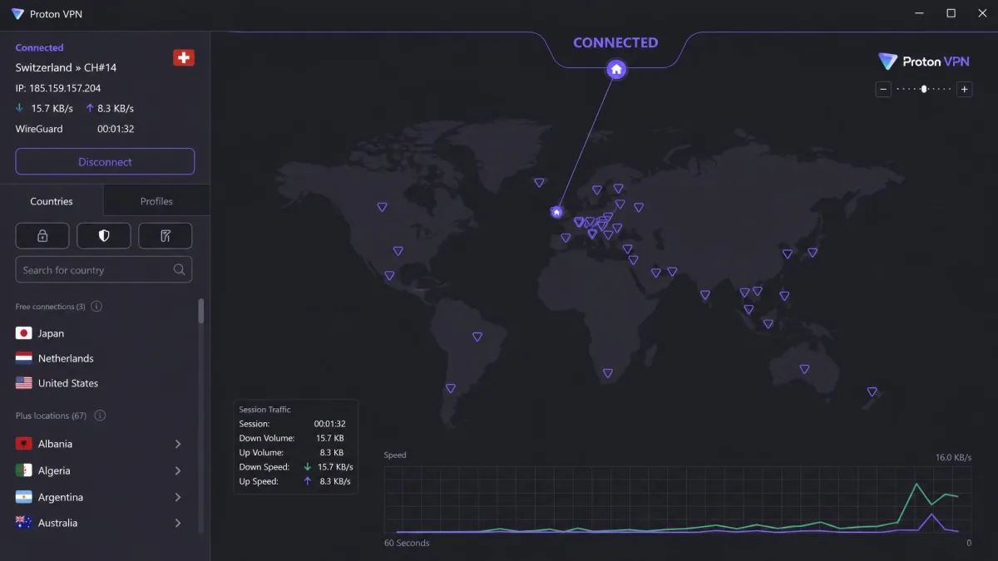Zoom out map with minus button
This screenshot has height=561, width=998.
[883, 89]
